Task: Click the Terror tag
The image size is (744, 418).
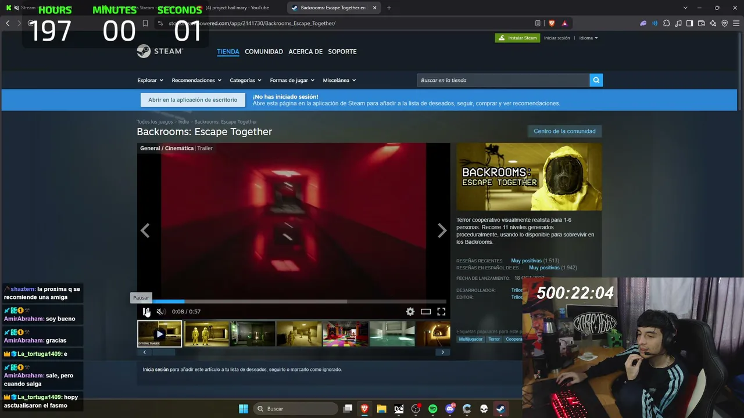Action: (x=494, y=339)
